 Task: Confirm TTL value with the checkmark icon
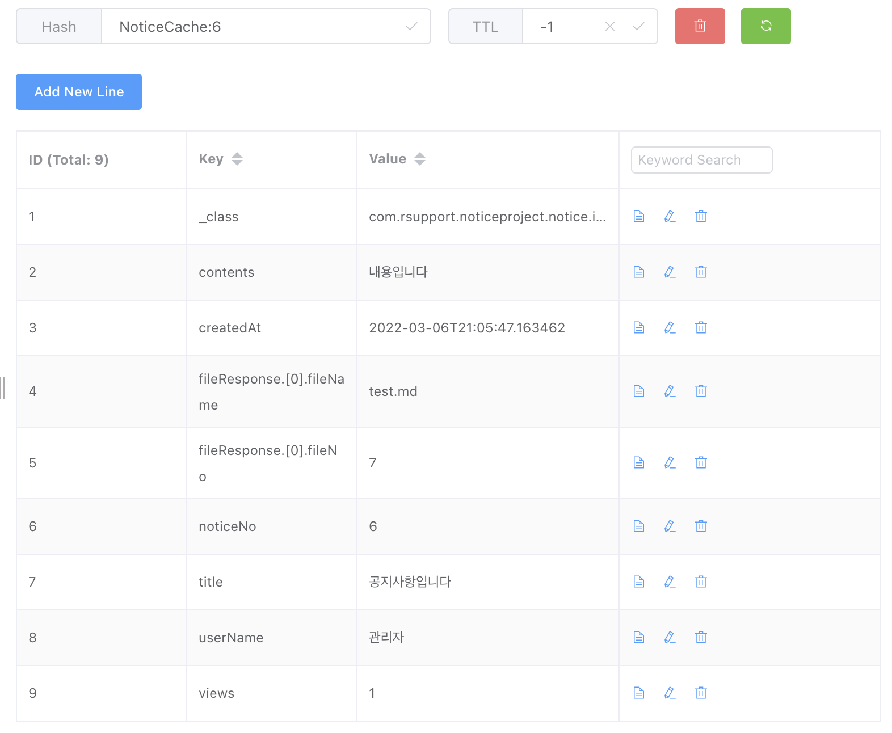click(x=638, y=26)
